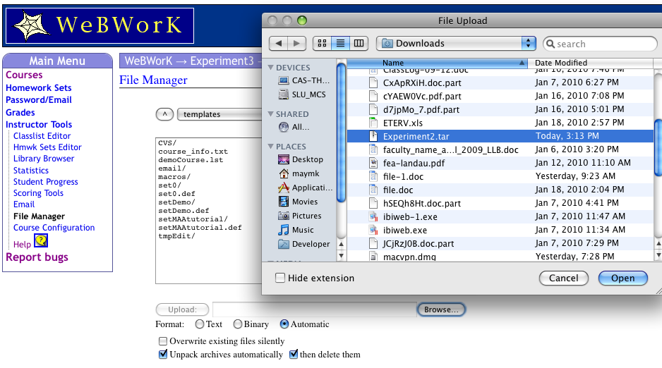
Task: Click the magnifier in search field
Action: (550, 44)
